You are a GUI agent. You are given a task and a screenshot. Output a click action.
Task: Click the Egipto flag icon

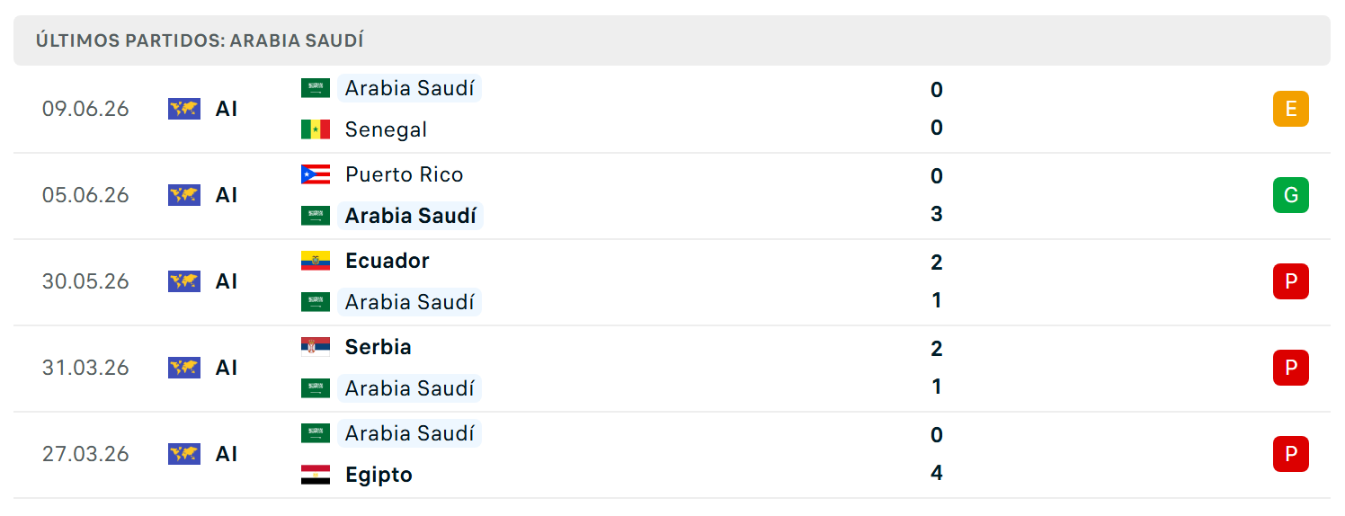(x=316, y=475)
